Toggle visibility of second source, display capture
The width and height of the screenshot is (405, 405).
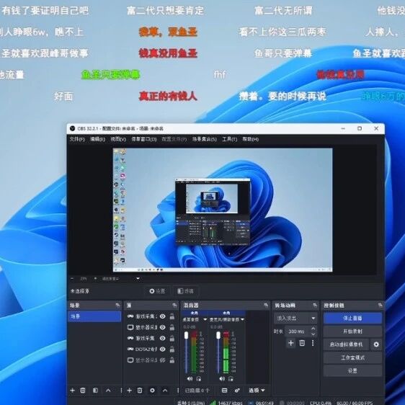point(162,327)
